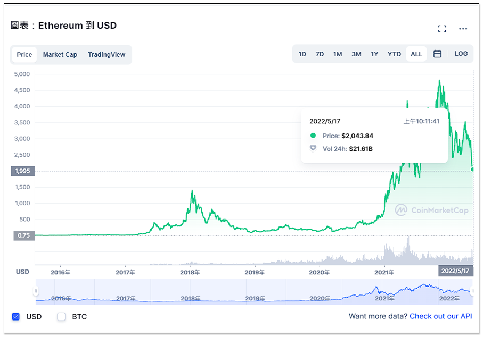Viewport: 483px width, 337px height.
Task: Open "Check out our API" link
Action: click(x=440, y=316)
